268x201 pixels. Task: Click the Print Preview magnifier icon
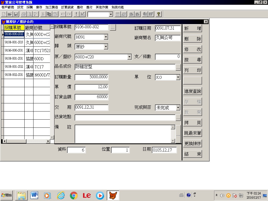[30, 14]
